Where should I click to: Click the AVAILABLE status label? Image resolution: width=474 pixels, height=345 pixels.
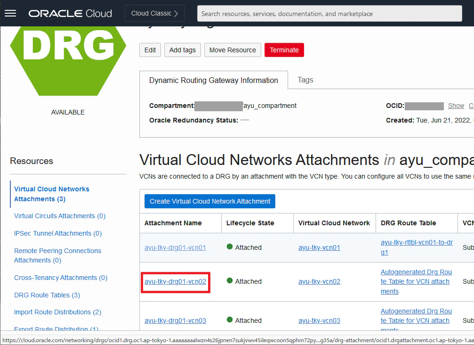(x=68, y=112)
